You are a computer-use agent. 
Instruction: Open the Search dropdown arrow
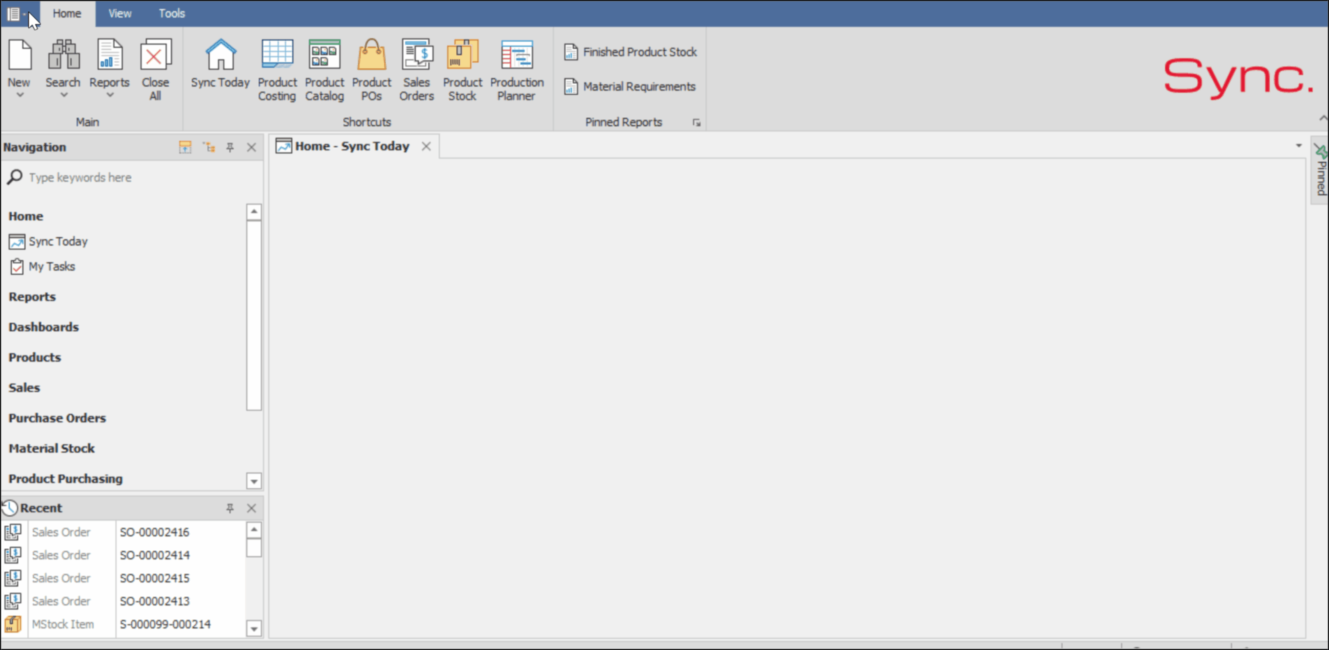[x=63, y=96]
